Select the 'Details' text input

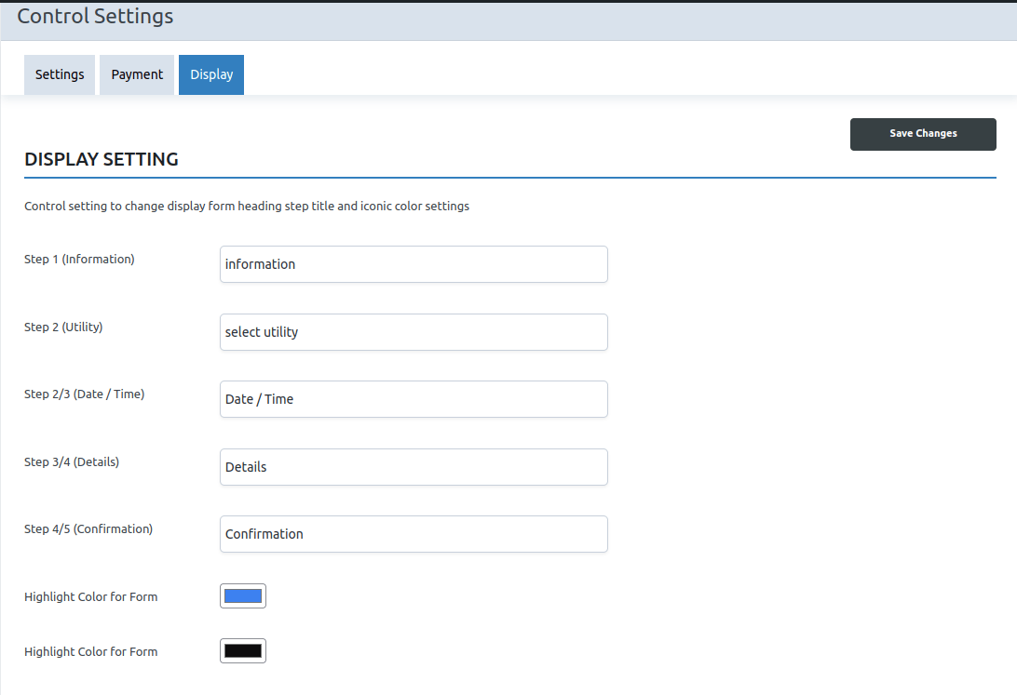[414, 467]
